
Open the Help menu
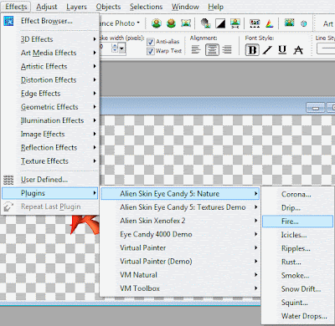(x=215, y=7)
